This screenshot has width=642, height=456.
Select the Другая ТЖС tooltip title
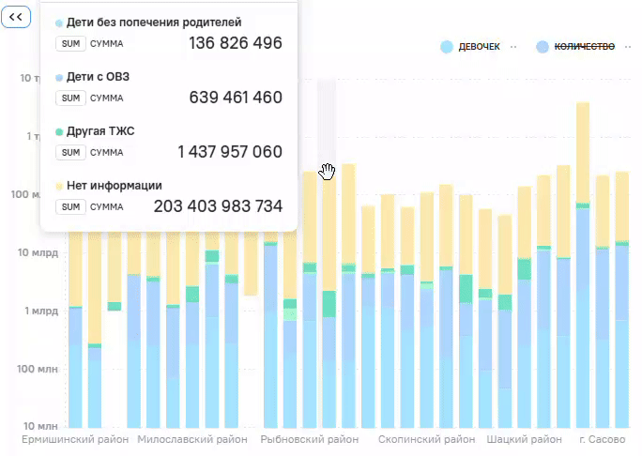(100, 131)
